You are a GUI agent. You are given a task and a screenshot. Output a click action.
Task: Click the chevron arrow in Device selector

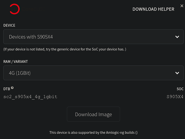point(177,37)
